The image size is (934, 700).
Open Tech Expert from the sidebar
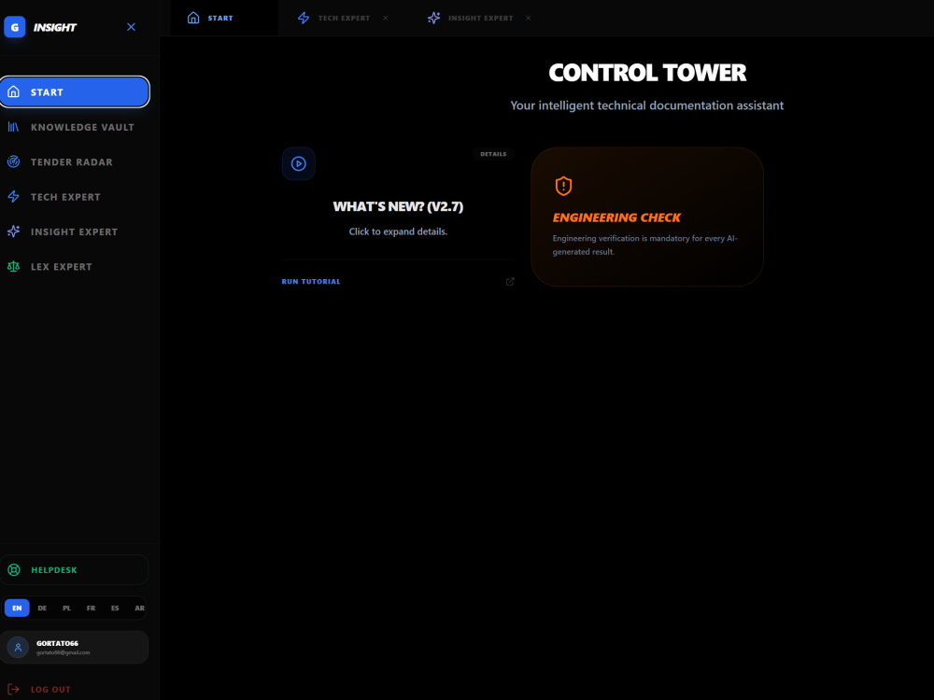click(75, 196)
